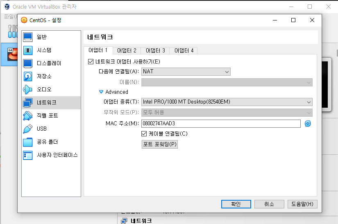Image resolution: width=338 pixels, height=224 pixels.
Task: Click the tools icon in VirtualBox manager window
Action: (12, 32)
